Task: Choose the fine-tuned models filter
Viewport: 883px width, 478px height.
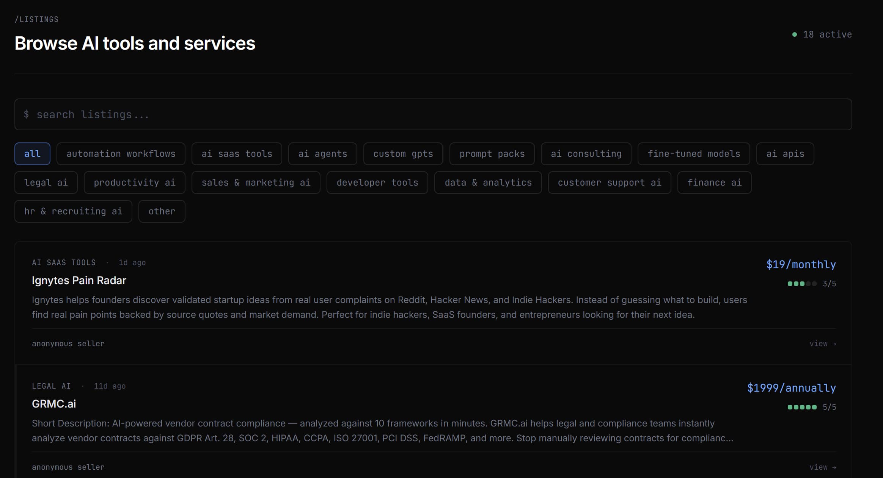Action: point(694,154)
